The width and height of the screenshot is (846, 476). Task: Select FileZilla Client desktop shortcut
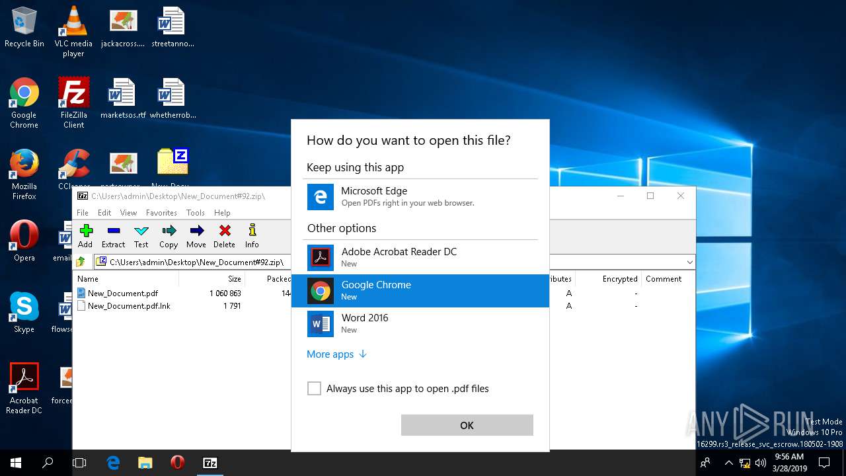pyautogui.click(x=73, y=103)
